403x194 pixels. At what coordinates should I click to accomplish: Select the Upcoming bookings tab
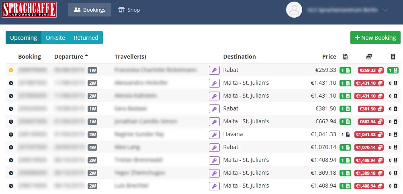pos(23,38)
